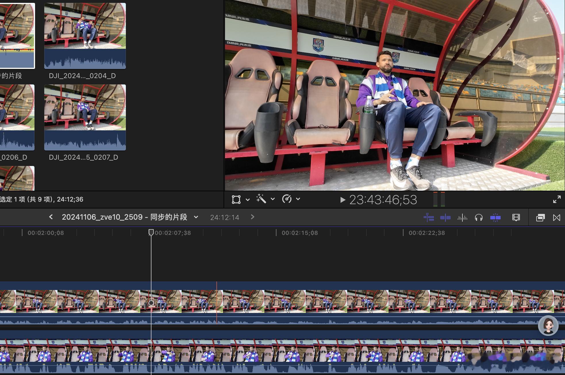Select the lower close-up clip filmstrip

pyautogui.click(x=282, y=350)
